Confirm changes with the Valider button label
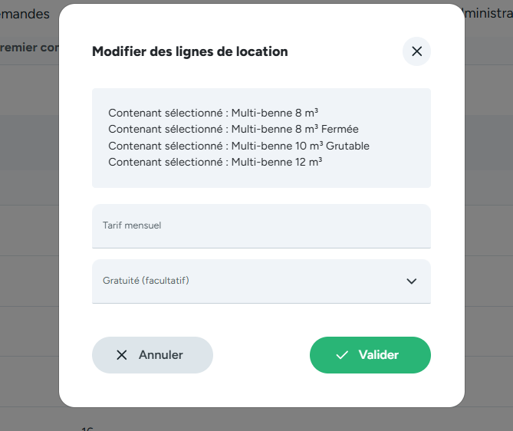This screenshot has width=513, height=431. click(379, 355)
